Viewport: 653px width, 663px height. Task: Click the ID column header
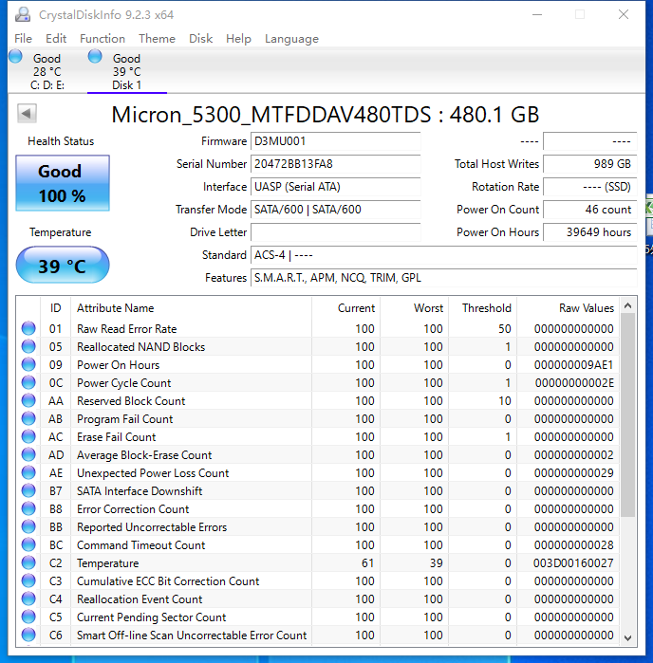pos(55,308)
